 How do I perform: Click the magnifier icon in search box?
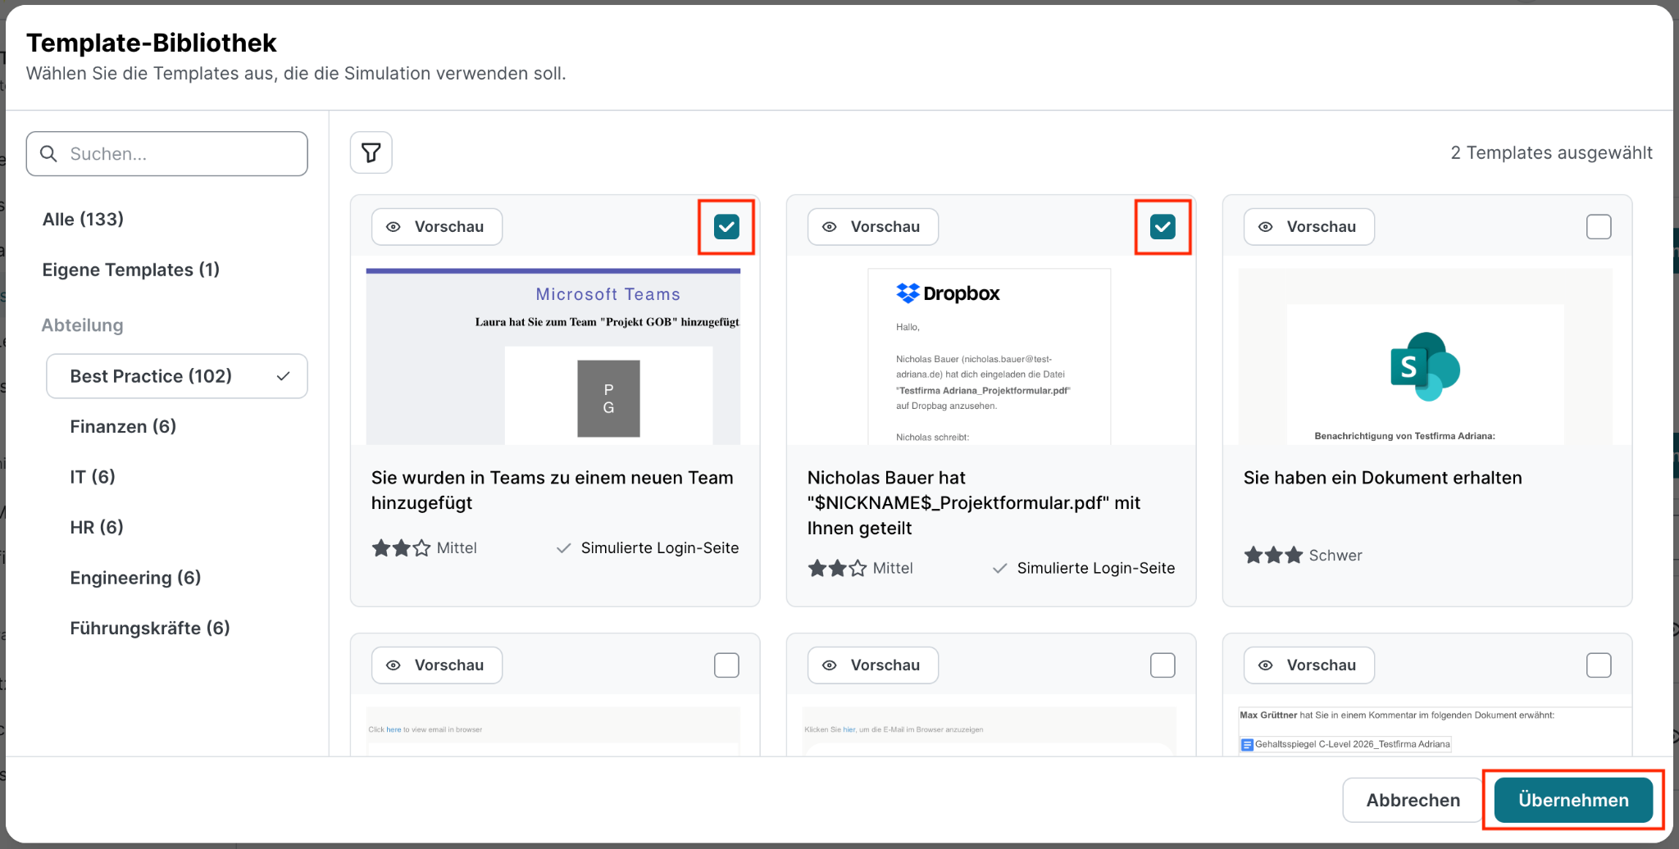49,154
